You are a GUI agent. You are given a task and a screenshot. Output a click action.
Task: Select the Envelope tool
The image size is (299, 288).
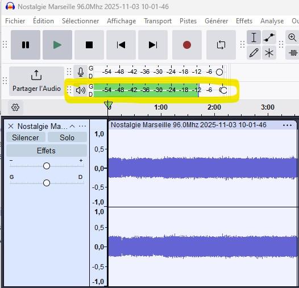[269, 37]
